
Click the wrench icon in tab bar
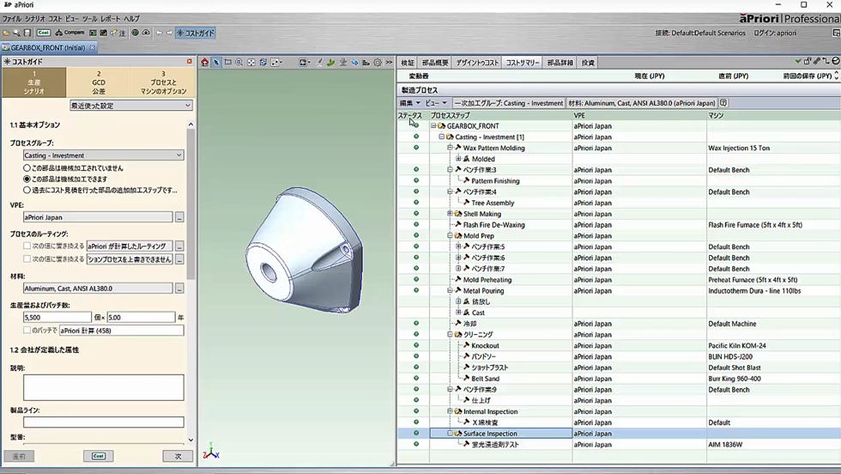tap(817, 61)
